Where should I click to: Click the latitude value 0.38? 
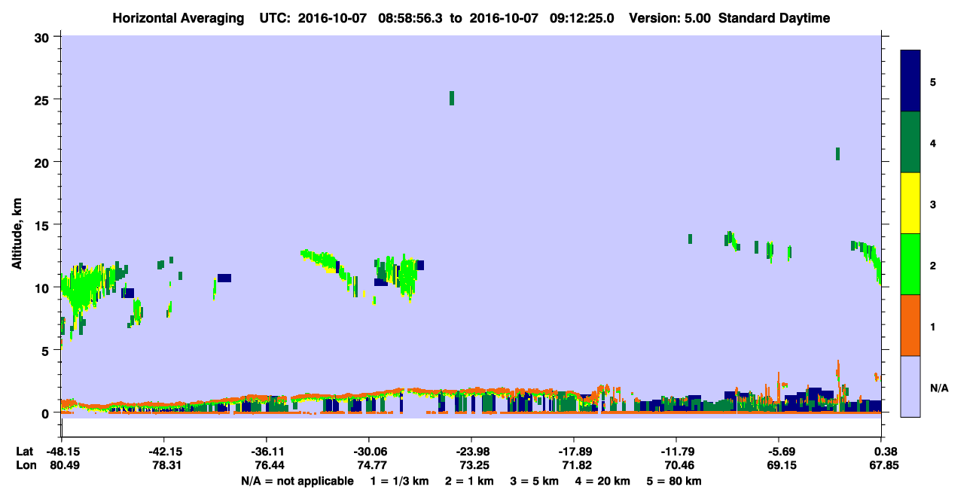click(886, 452)
